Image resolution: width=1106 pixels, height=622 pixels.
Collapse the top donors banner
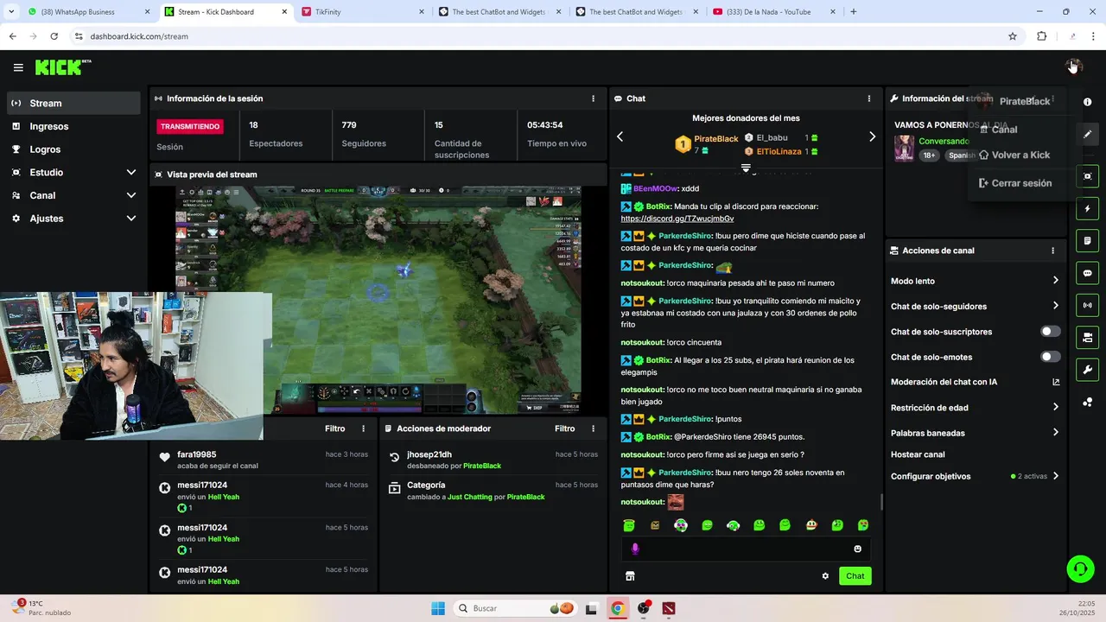coord(746,168)
